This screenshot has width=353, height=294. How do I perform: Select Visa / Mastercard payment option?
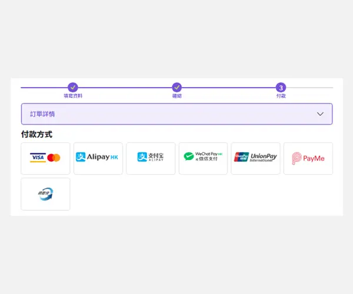click(45, 158)
